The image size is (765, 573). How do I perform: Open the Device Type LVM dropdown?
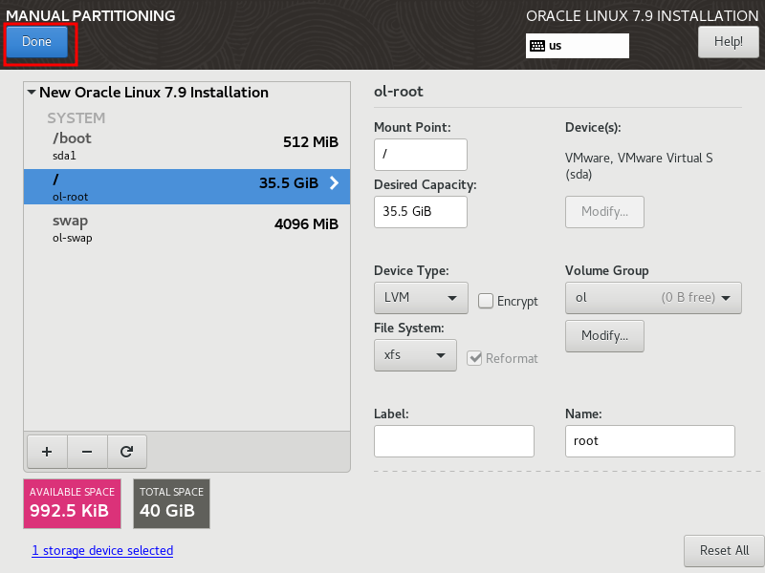pyautogui.click(x=421, y=298)
